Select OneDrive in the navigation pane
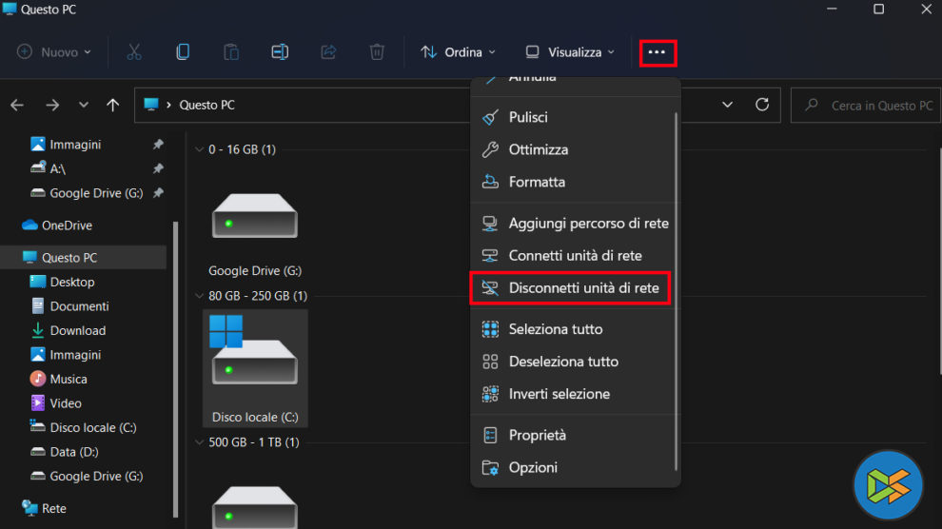942x529 pixels. (67, 225)
